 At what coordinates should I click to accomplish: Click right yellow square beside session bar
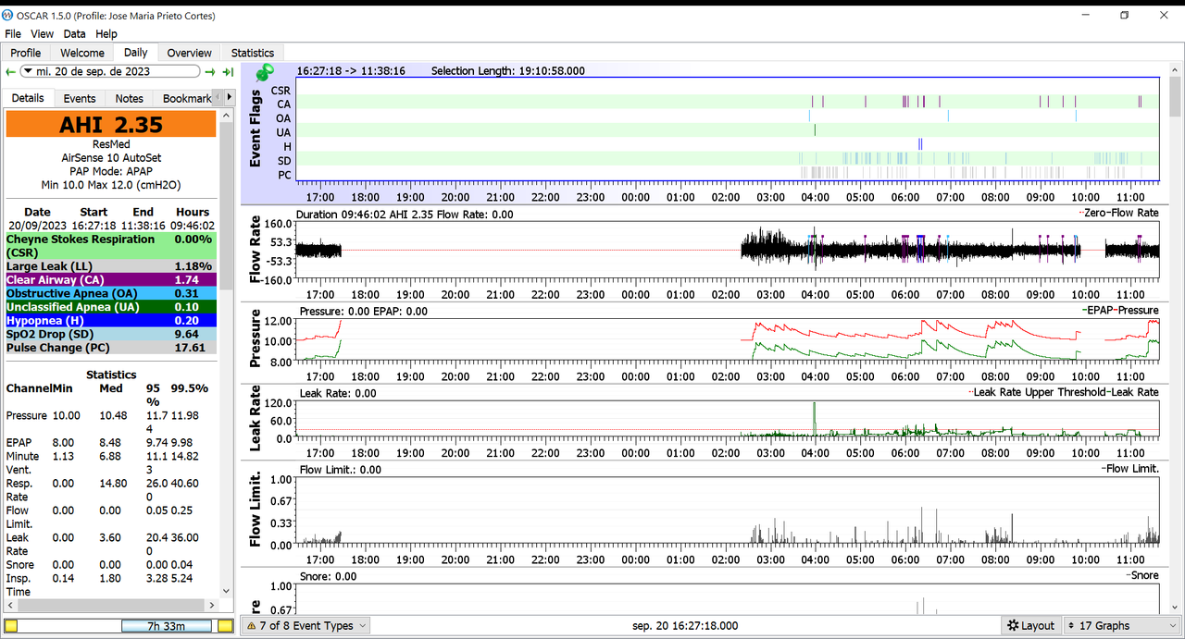[x=225, y=626]
